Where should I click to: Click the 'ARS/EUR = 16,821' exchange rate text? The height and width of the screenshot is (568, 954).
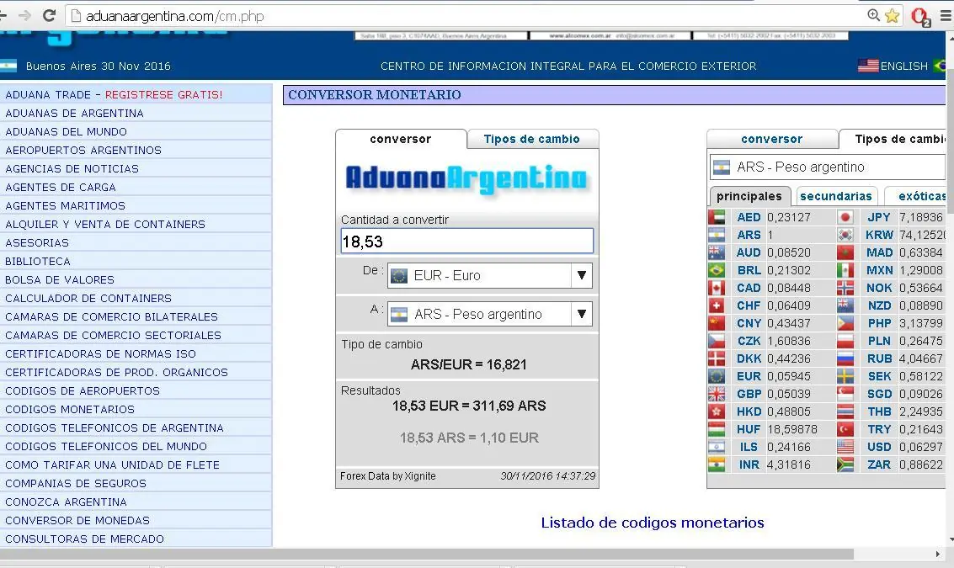coord(469,364)
